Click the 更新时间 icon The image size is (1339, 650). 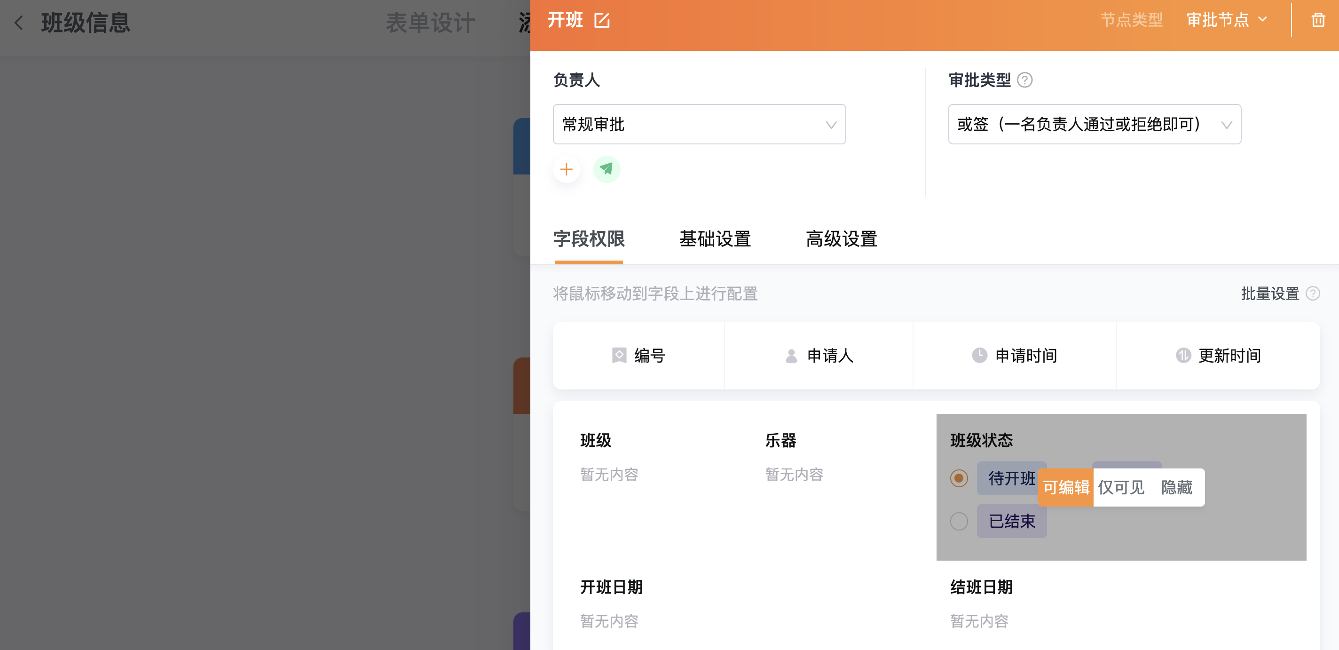coord(1183,356)
